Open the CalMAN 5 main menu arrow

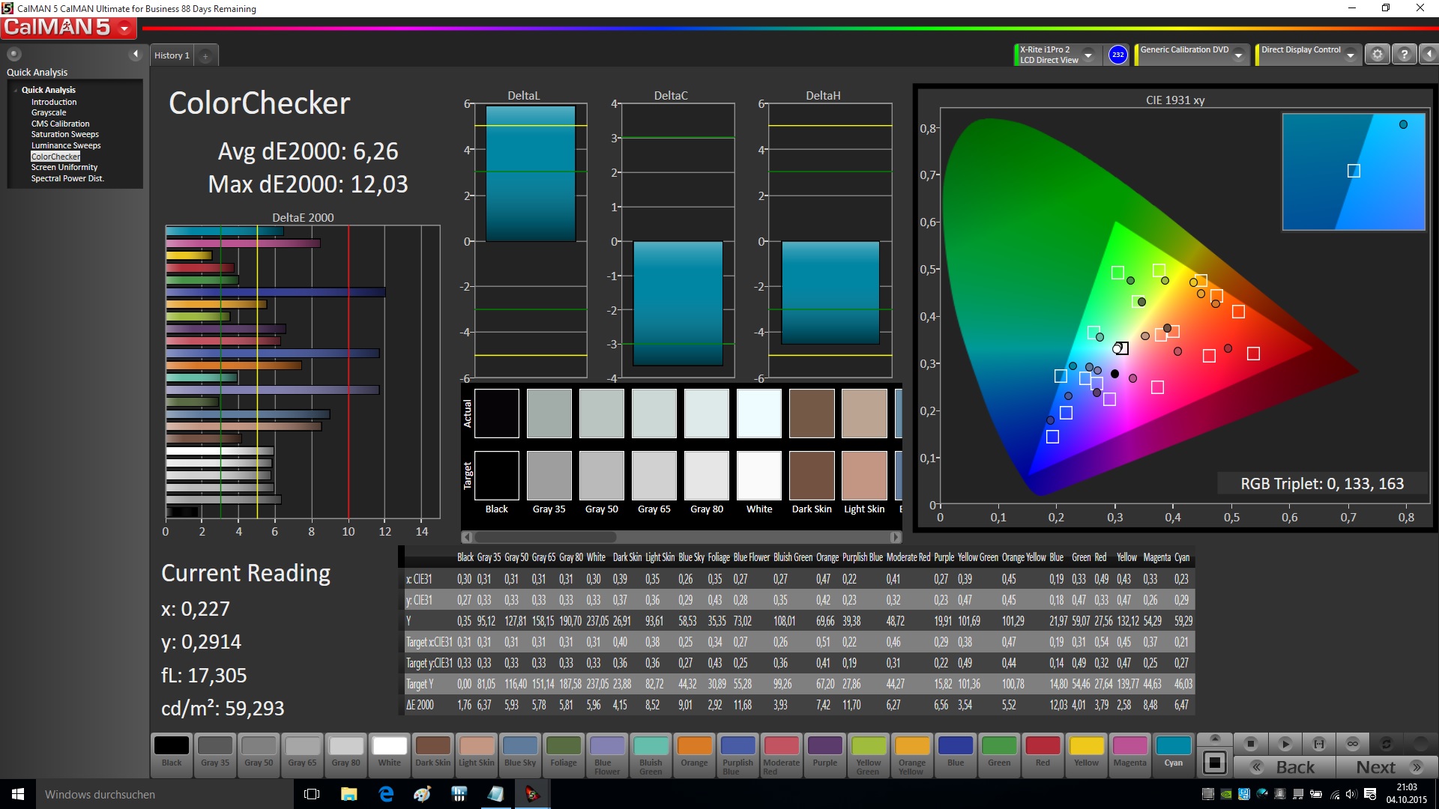[124, 28]
